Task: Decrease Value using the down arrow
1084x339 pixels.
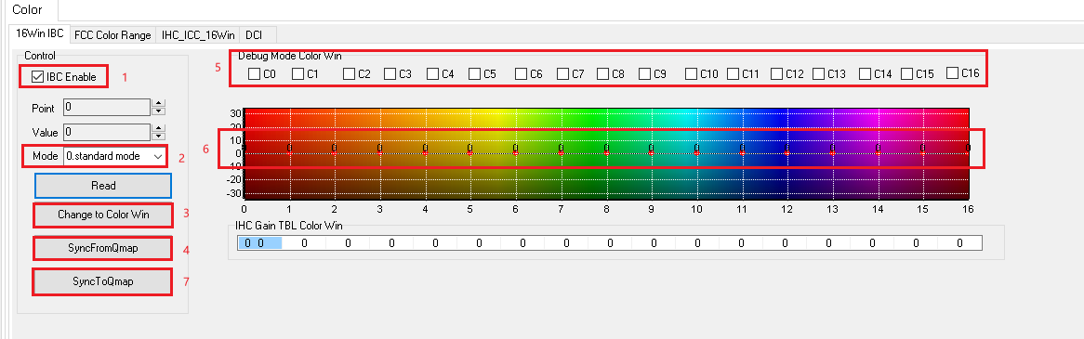Action: pyautogui.click(x=159, y=136)
